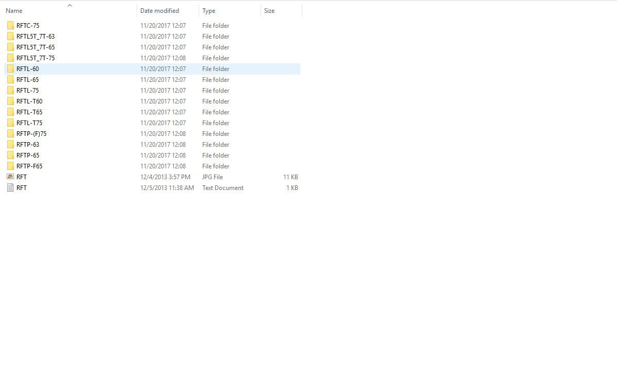617x380 pixels.
Task: Click the 11 KB size value
Action: [x=290, y=177]
